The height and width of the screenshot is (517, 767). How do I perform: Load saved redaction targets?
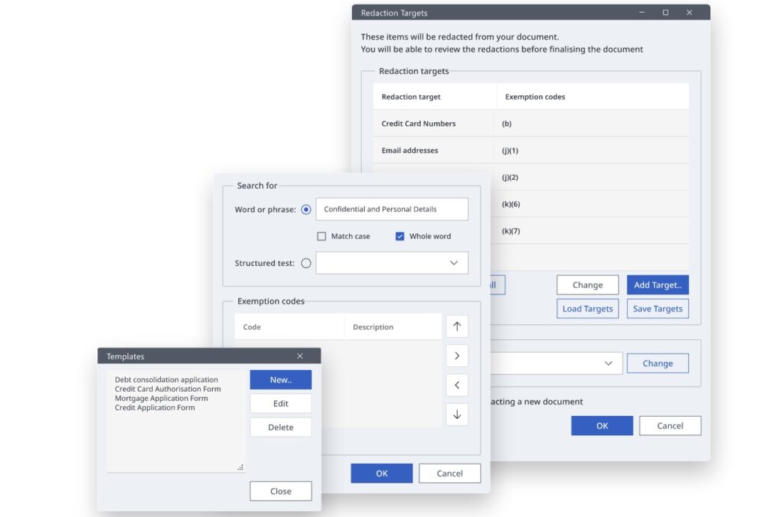click(x=587, y=308)
